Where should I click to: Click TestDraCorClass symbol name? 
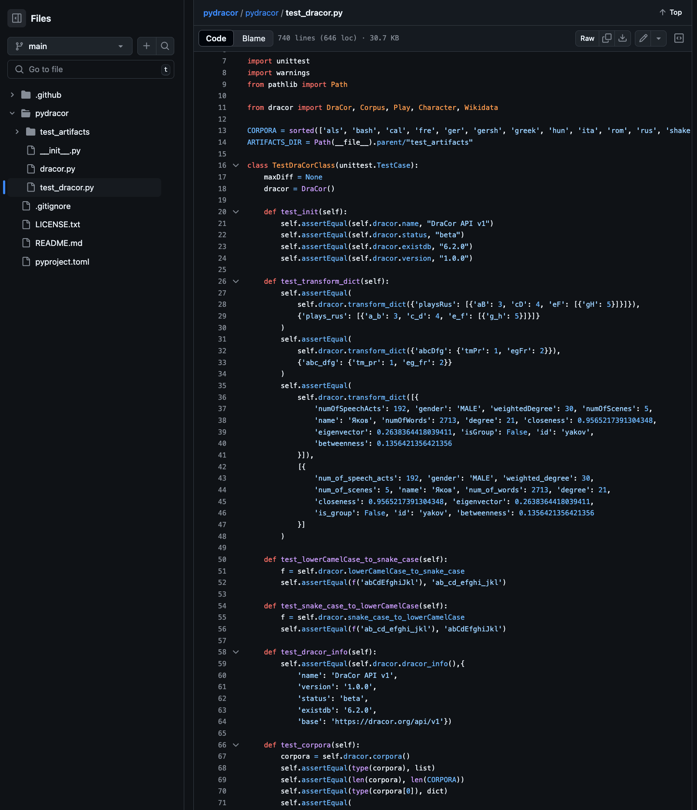303,166
